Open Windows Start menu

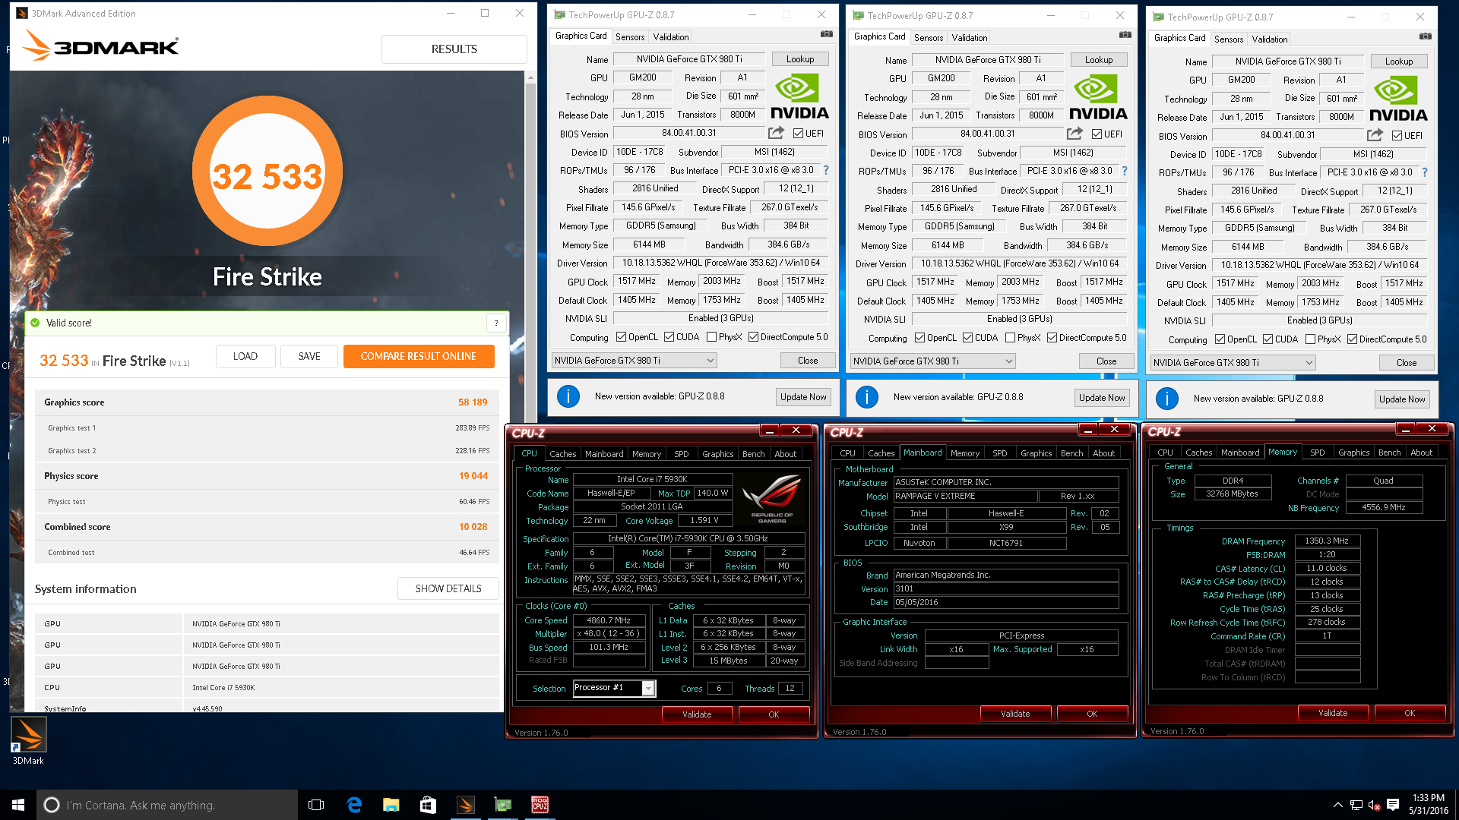click(x=18, y=805)
